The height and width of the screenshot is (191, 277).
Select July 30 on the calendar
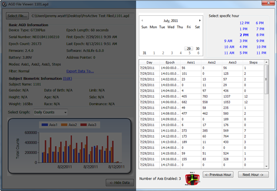198,48
